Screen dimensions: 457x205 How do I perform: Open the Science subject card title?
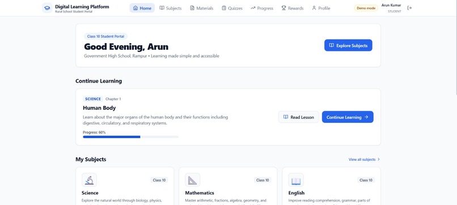(90, 193)
